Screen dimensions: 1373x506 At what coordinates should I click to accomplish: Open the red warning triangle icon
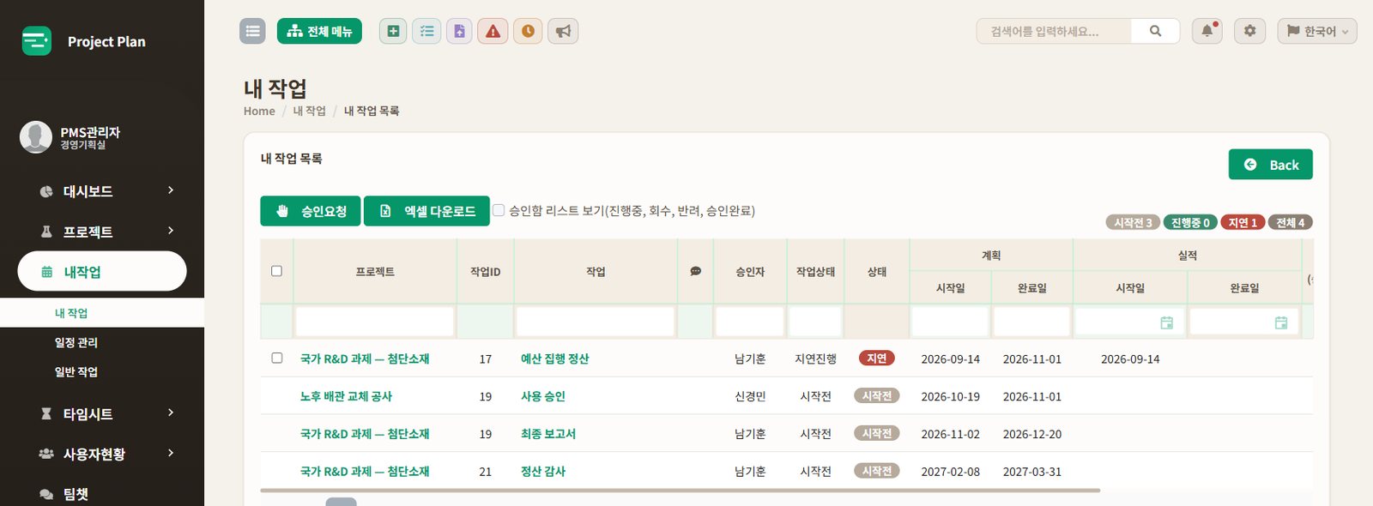493,31
